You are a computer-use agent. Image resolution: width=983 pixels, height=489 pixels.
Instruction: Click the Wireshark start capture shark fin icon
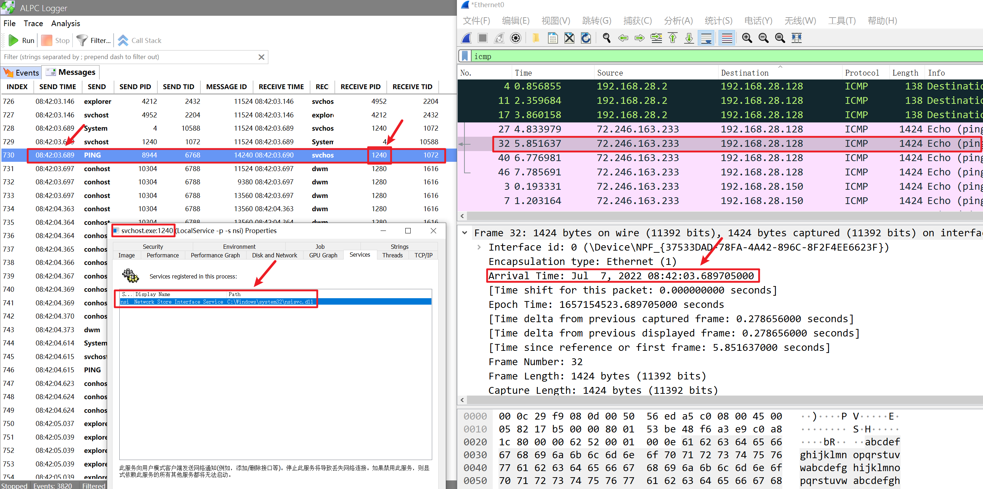[466, 38]
